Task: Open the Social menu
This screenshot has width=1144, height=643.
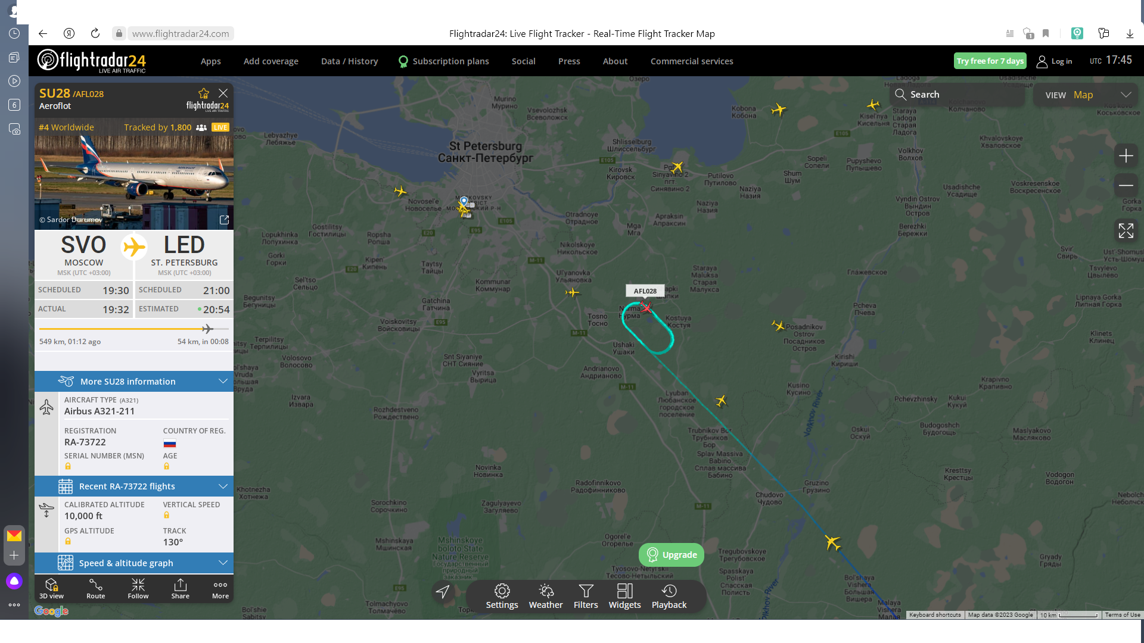Action: (x=523, y=61)
